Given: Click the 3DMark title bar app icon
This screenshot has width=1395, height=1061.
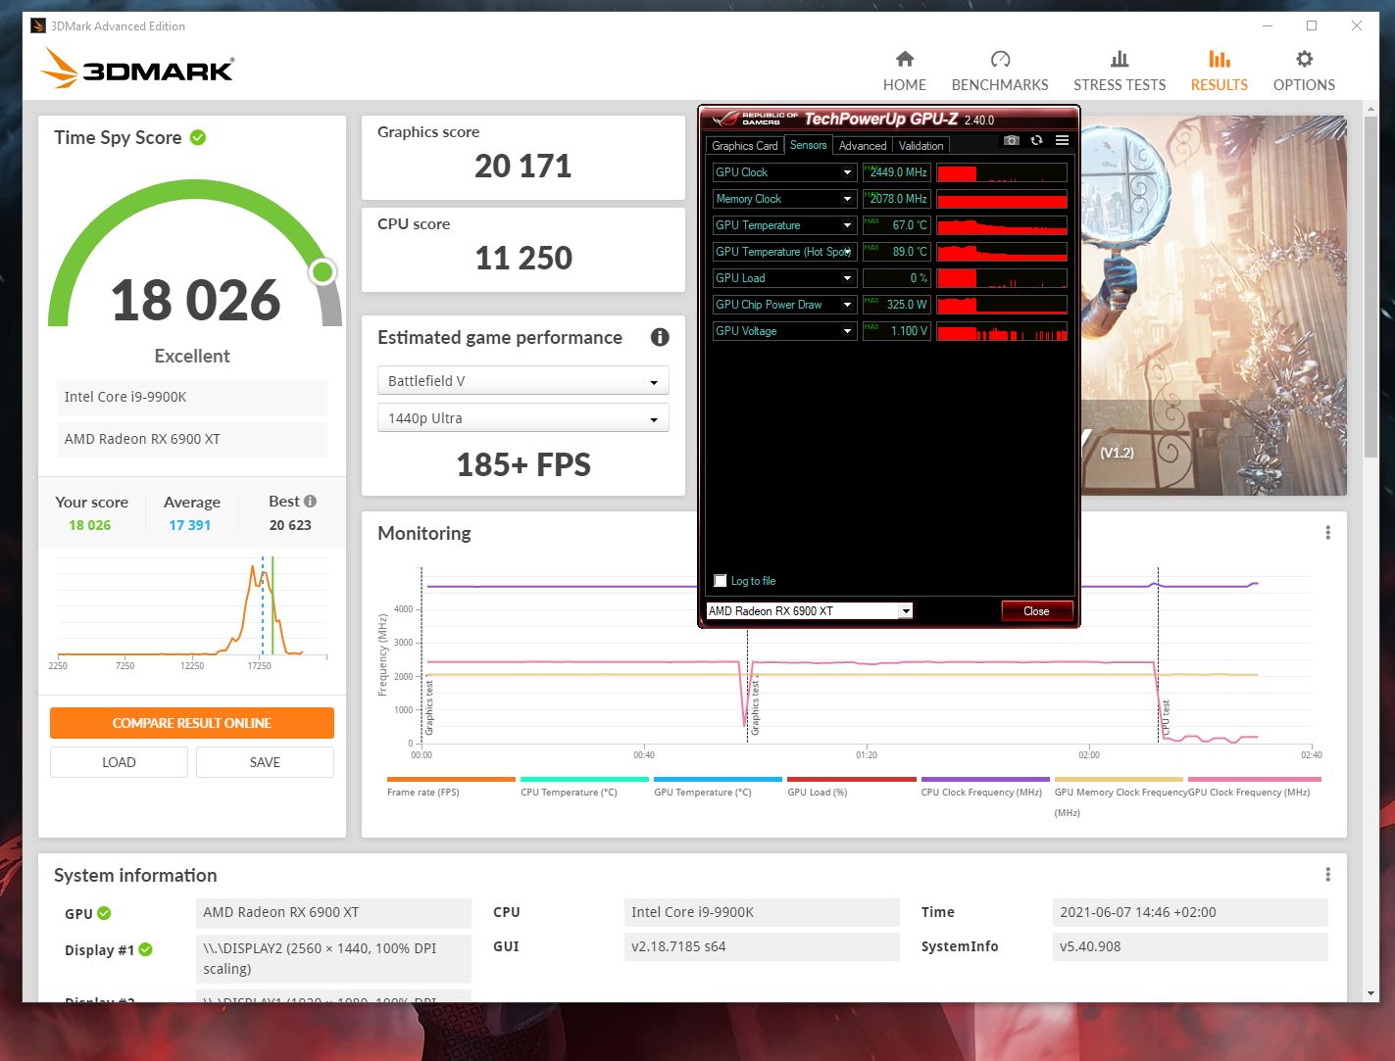Looking at the screenshot, I should click(x=38, y=26).
